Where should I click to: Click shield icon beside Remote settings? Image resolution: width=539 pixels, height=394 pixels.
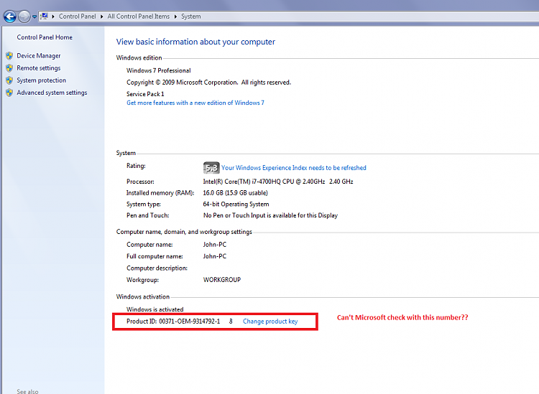[x=9, y=68]
